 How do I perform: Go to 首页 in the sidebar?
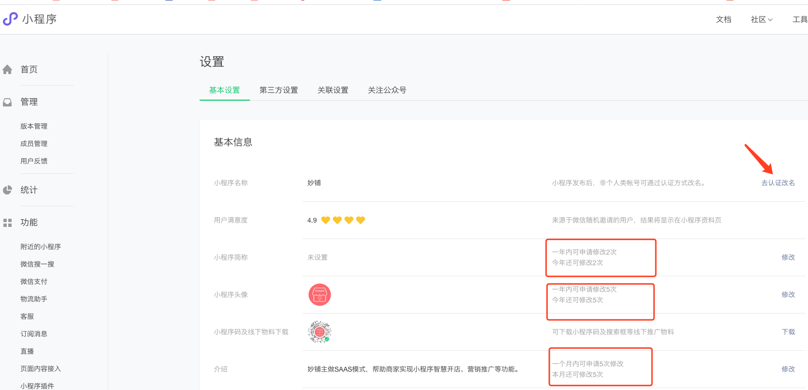(x=29, y=70)
